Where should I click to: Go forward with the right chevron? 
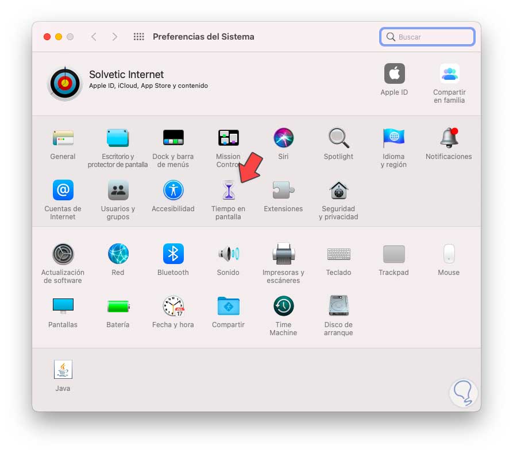click(114, 37)
